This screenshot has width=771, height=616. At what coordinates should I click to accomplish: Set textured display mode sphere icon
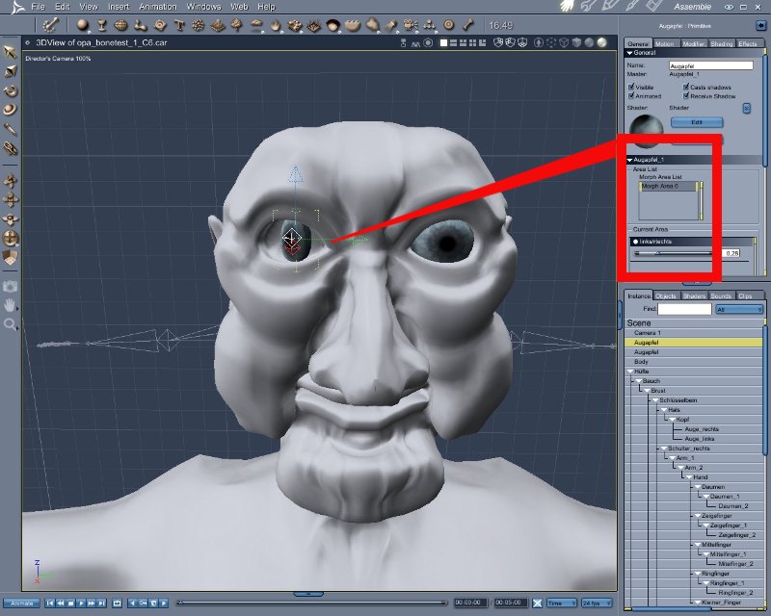tap(601, 43)
